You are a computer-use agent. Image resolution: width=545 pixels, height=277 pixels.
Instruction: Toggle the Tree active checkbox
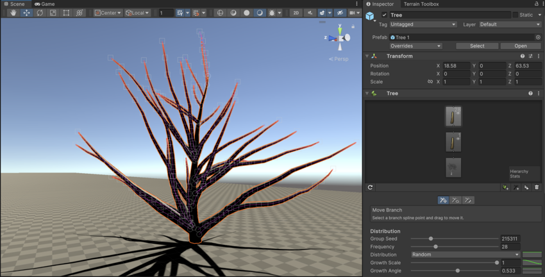click(x=384, y=15)
